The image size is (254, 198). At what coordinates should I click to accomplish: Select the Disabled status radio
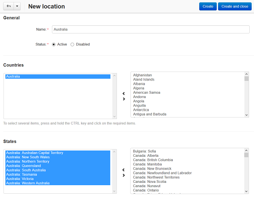pos(72,44)
